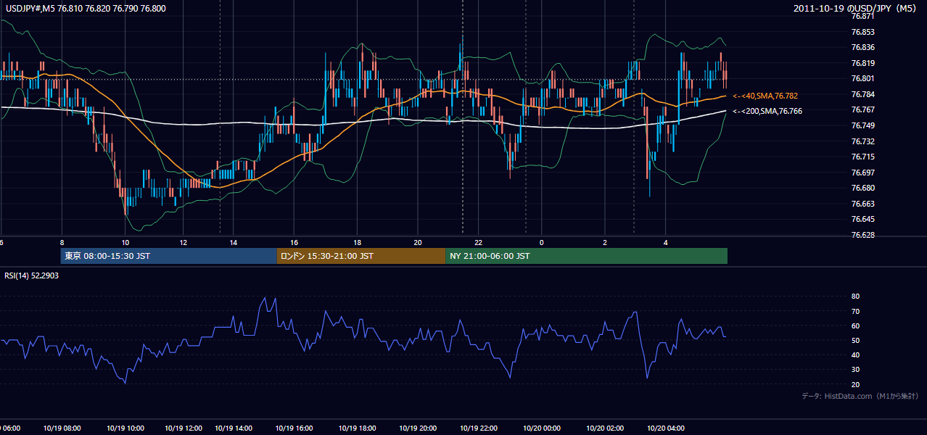Click hour label 22 under price chart
927x435 pixels.
pos(479,243)
